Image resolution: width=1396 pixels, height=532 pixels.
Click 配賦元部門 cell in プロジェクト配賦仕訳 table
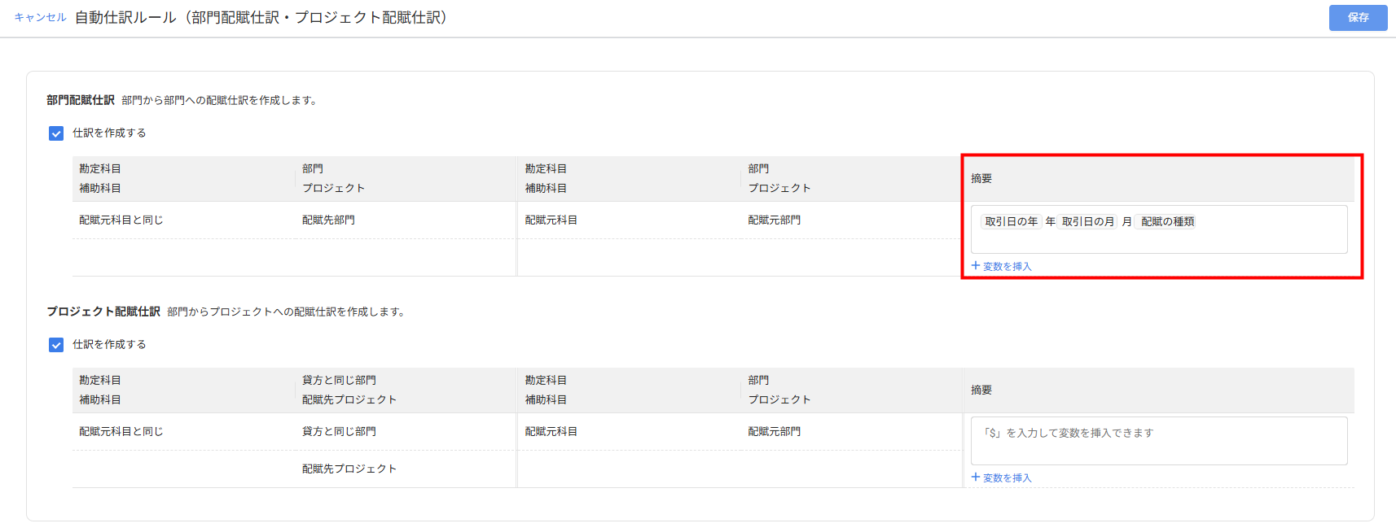(x=774, y=432)
